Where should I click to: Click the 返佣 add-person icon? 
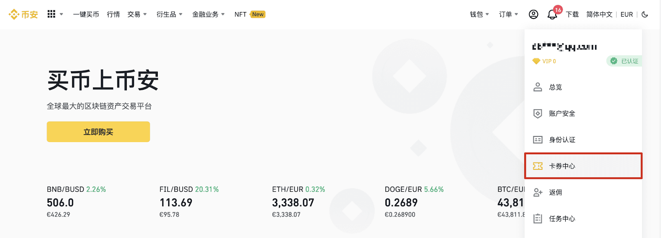pyautogui.click(x=537, y=193)
